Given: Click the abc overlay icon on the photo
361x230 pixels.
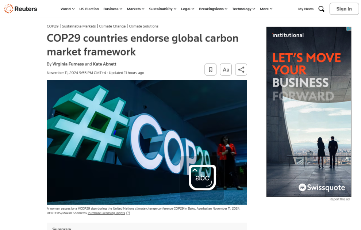Looking at the screenshot, I should point(202,177).
